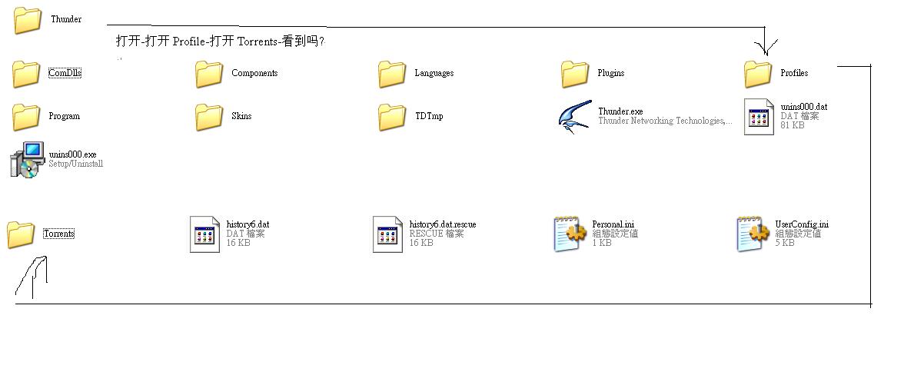Click the Profiles label text
904x385 pixels.
click(x=795, y=73)
